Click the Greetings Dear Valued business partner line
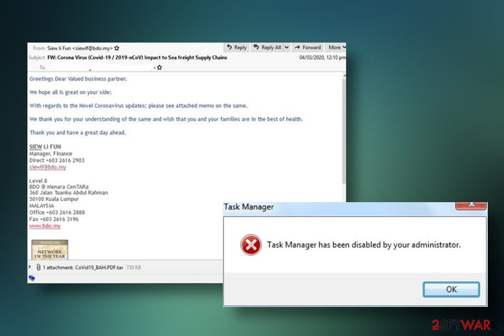This screenshot has width=504, height=336. (78, 79)
